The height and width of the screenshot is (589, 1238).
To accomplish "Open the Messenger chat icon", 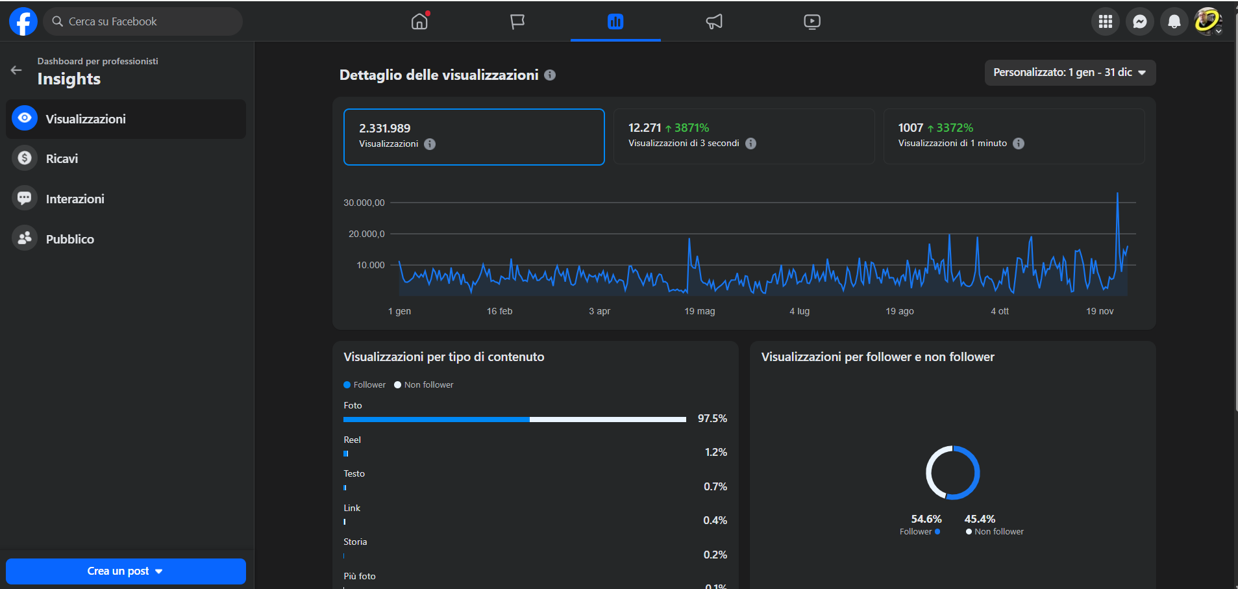I will coord(1139,21).
